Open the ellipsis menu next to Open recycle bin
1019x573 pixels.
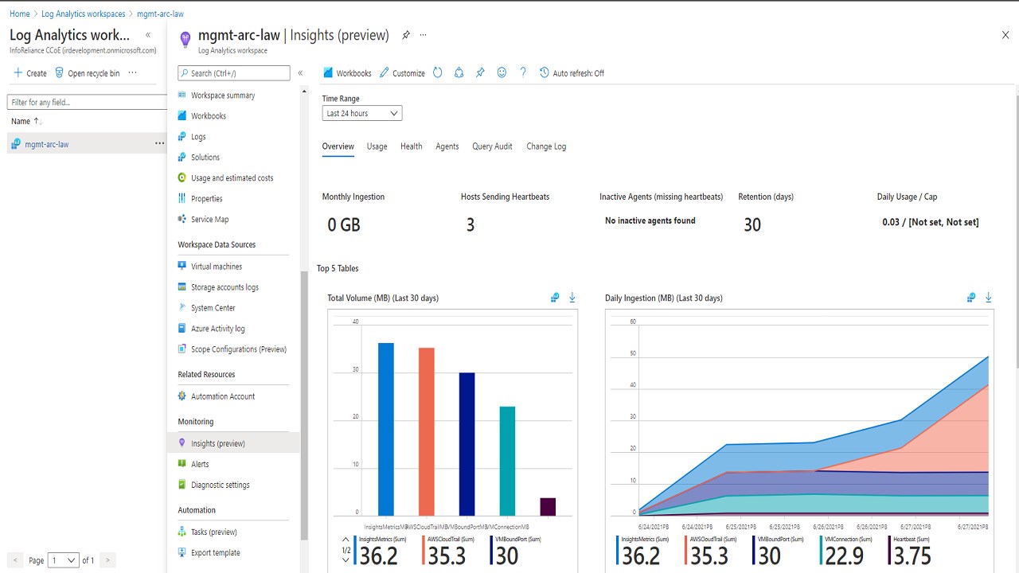132,73
